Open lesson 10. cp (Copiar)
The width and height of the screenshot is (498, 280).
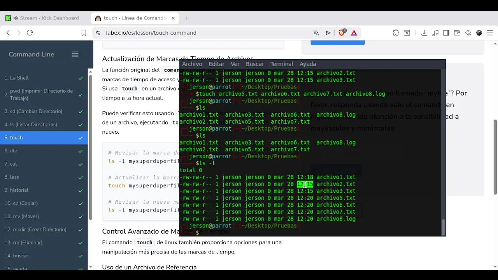coord(44,203)
